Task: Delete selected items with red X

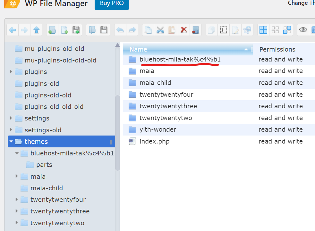Action: tap(184, 30)
